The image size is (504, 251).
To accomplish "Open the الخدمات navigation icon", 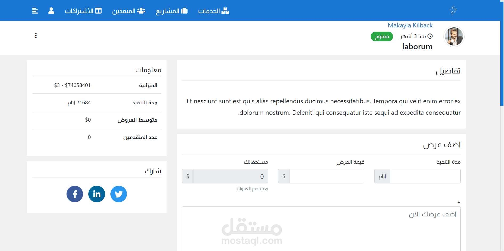I will click(225, 11).
